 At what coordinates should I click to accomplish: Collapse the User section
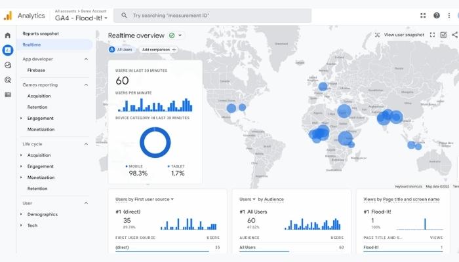(86, 203)
